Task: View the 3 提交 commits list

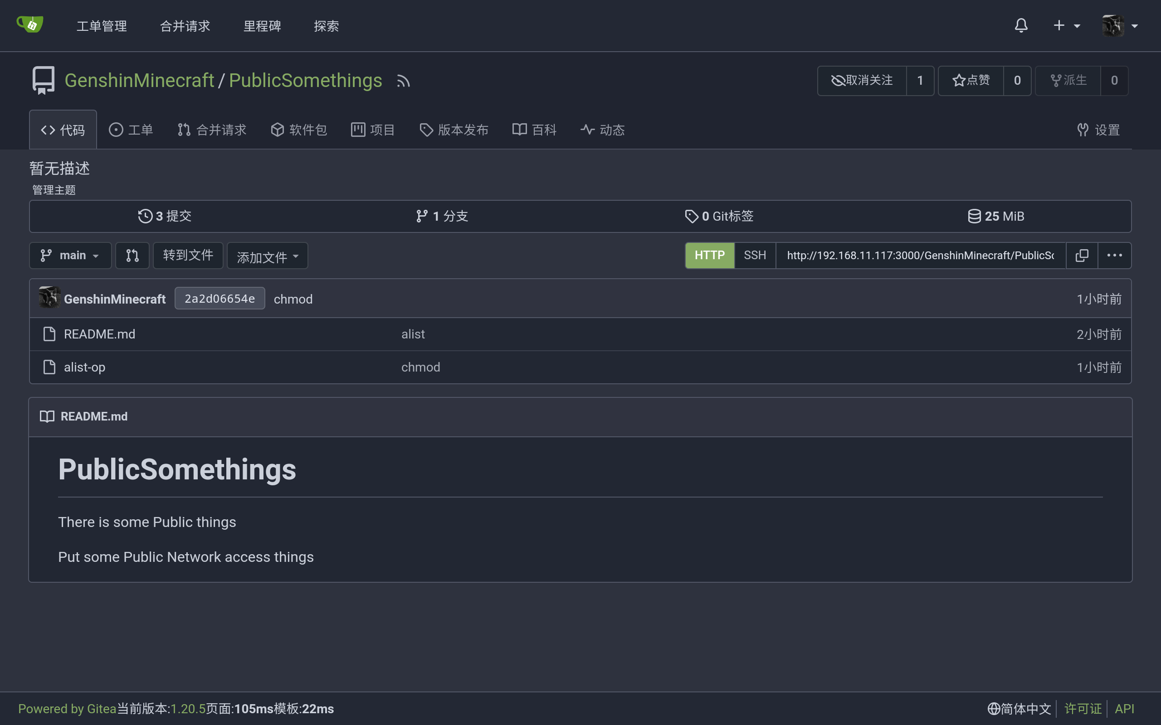Action: [165, 216]
